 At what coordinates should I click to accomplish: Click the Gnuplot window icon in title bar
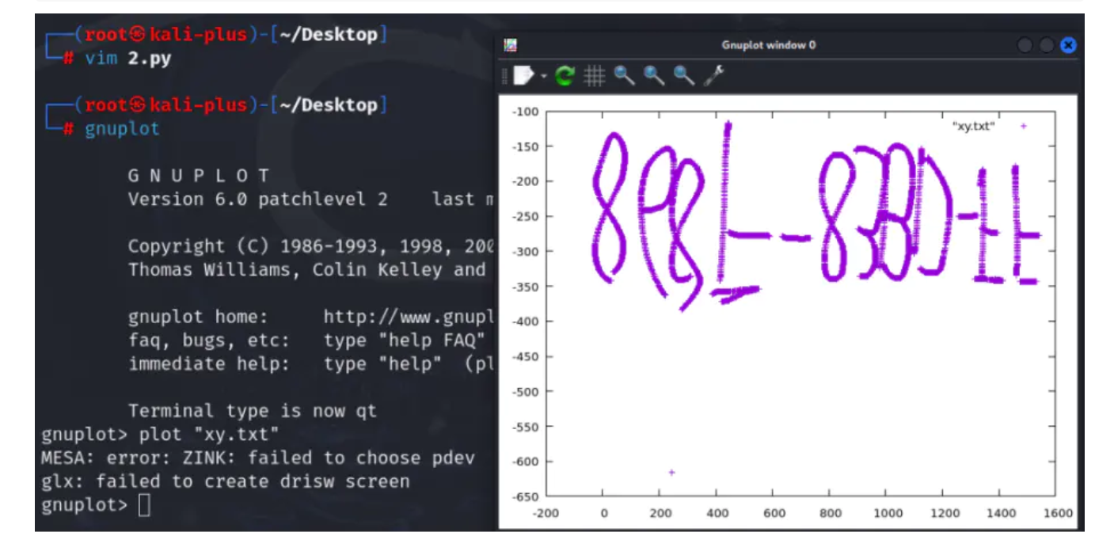pos(511,45)
